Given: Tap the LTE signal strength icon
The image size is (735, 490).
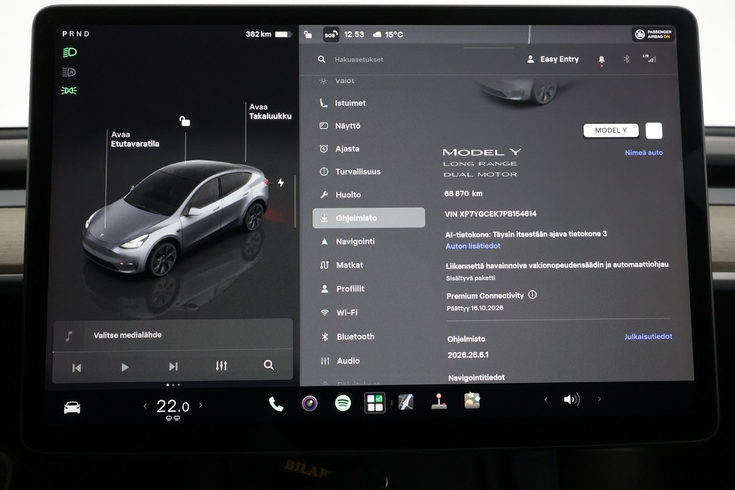Looking at the screenshot, I should click(x=650, y=58).
